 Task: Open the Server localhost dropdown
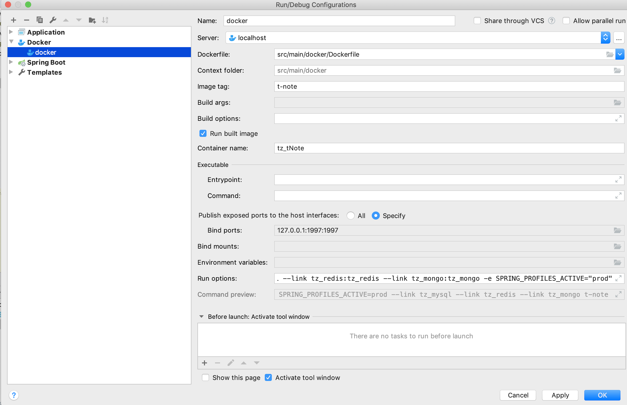[x=605, y=38]
